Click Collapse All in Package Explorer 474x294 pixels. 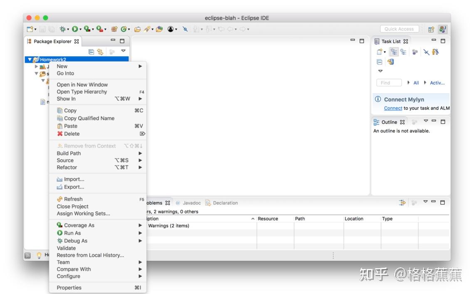(x=91, y=52)
